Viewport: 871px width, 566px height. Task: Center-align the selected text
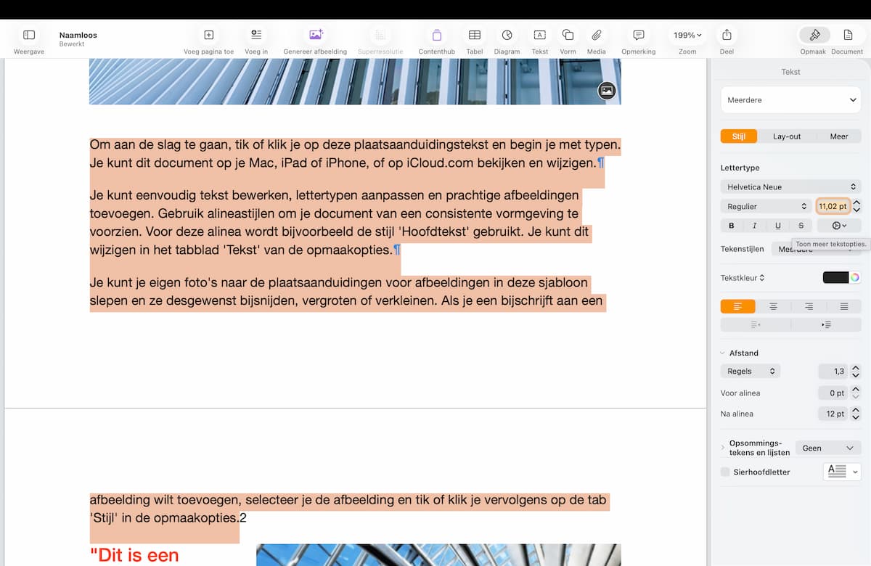[x=773, y=306]
